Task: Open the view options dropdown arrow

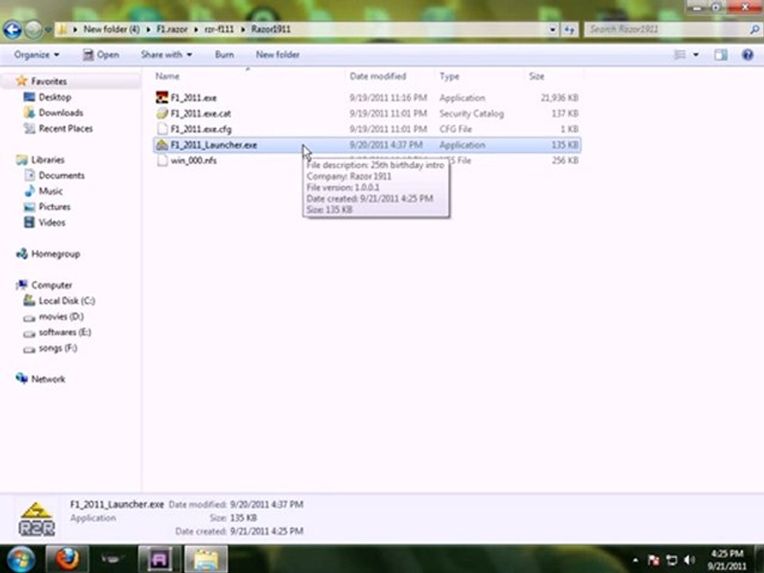Action: click(x=696, y=55)
